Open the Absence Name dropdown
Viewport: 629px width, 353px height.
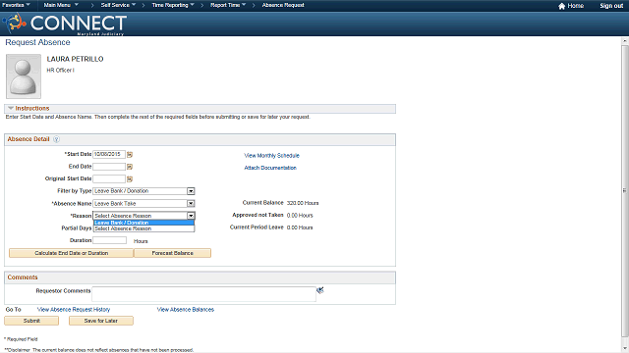(x=191, y=204)
